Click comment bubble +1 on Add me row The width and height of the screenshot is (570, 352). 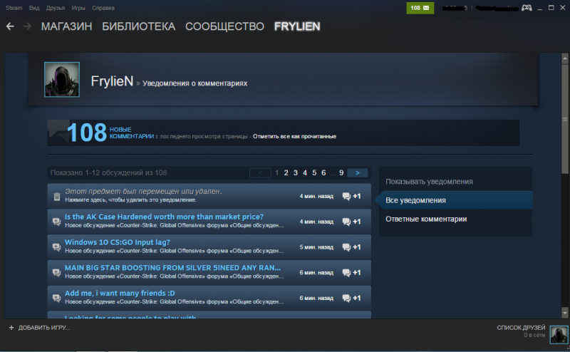tap(351, 298)
